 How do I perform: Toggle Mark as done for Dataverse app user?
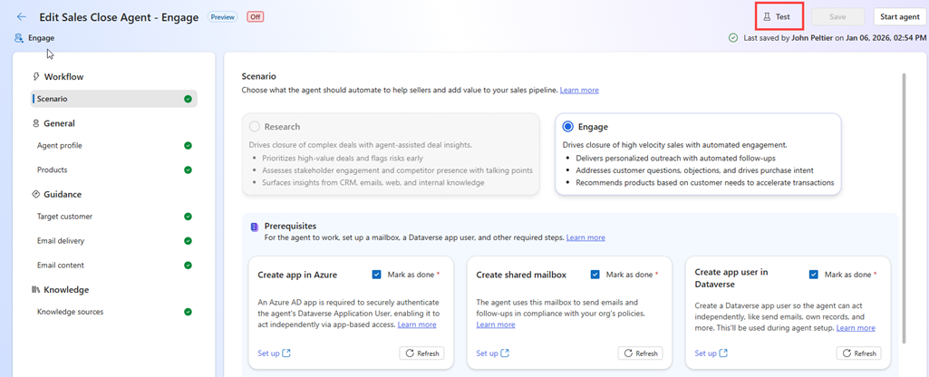[x=814, y=275]
